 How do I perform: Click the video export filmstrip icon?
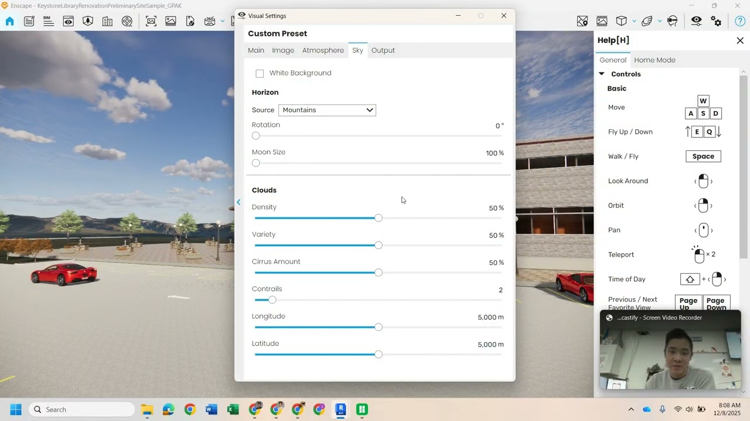coord(602,21)
